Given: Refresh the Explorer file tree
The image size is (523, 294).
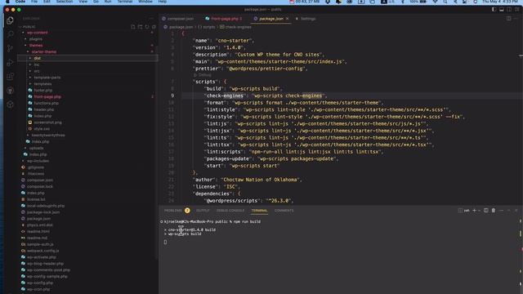Looking at the screenshot, I should pyautogui.click(x=147, y=27).
